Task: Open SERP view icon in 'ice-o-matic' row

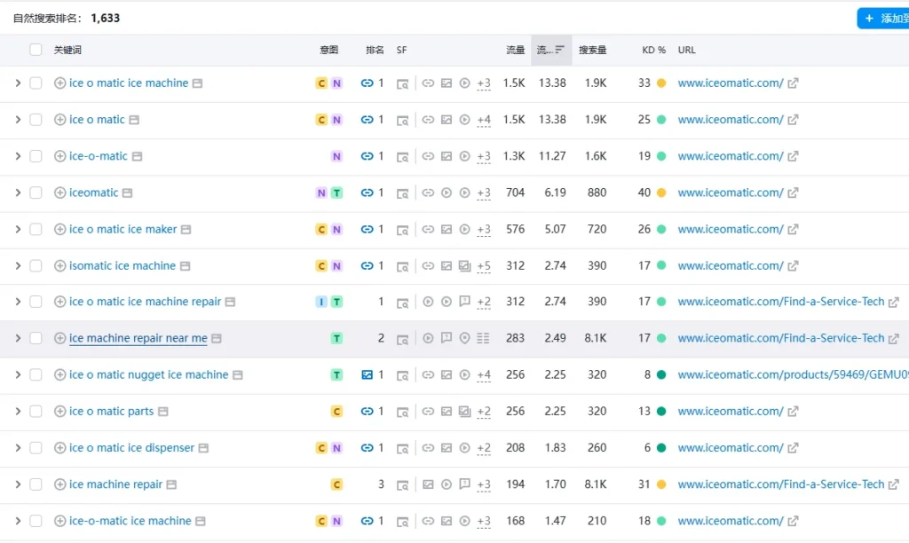Action: click(402, 156)
